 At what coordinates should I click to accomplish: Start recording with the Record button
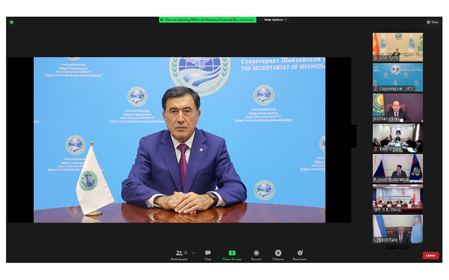pyautogui.click(x=256, y=255)
